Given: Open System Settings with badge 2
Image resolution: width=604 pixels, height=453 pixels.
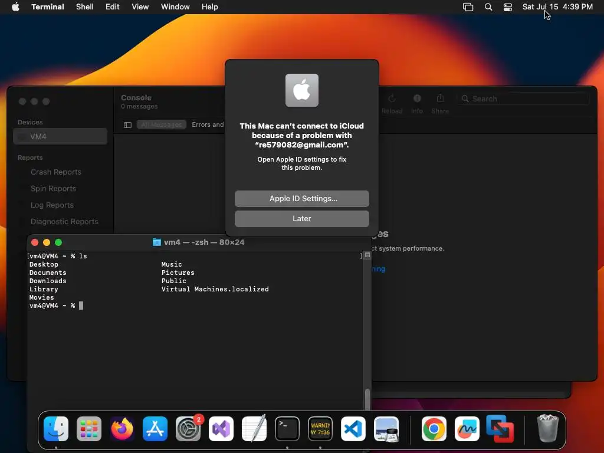Looking at the screenshot, I should point(188,429).
